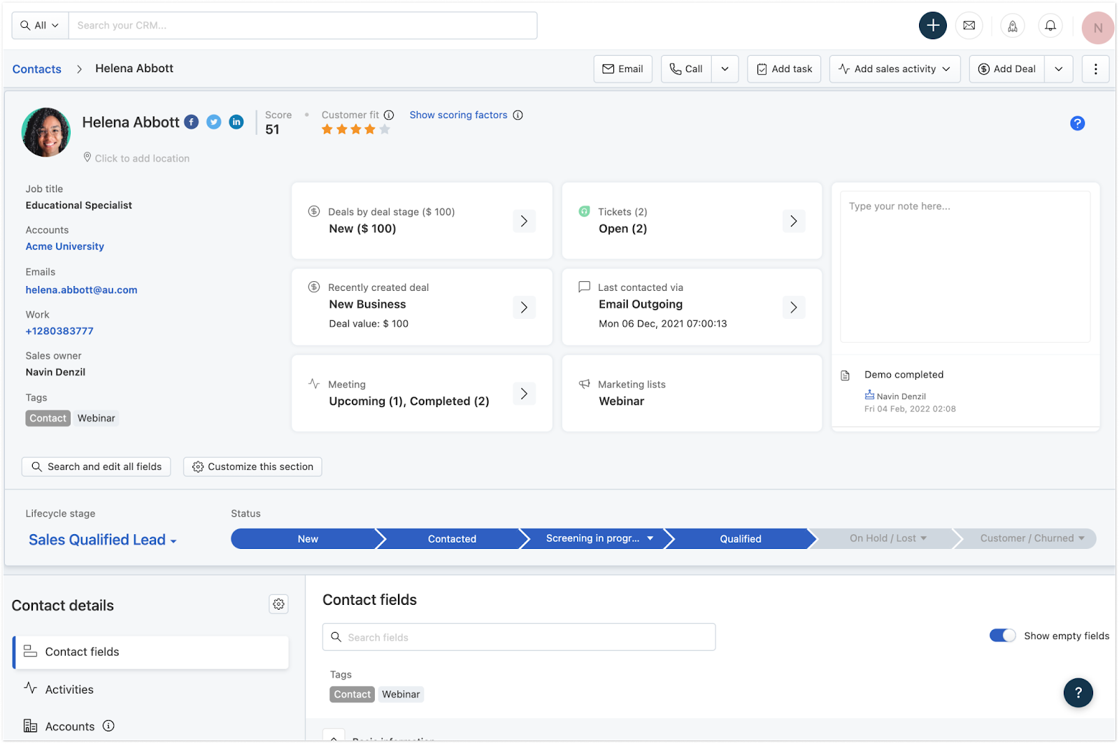Screen dimensions: 1119x744
Task: Open the notifications bell icon
Action: 1050,26
